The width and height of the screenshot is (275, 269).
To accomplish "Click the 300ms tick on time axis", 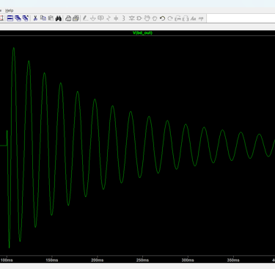I will [x=188, y=260].
